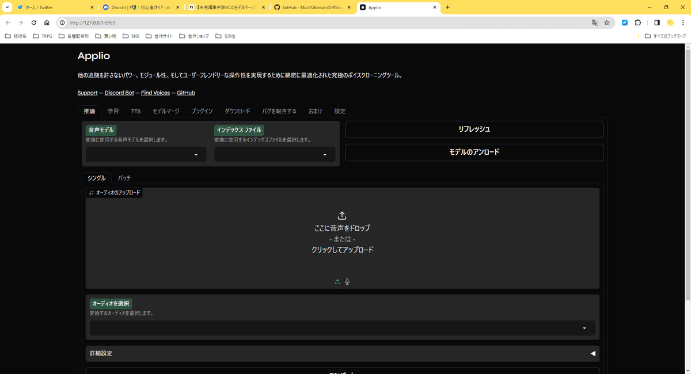
Task: Follow the GitHub link
Action: pos(186,93)
